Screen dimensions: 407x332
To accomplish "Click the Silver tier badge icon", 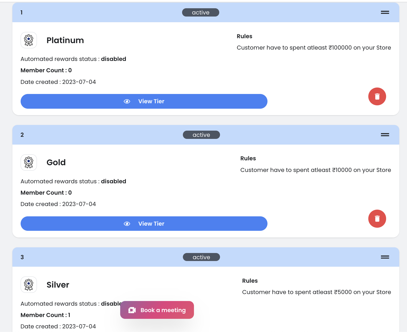I will pyautogui.click(x=29, y=285).
